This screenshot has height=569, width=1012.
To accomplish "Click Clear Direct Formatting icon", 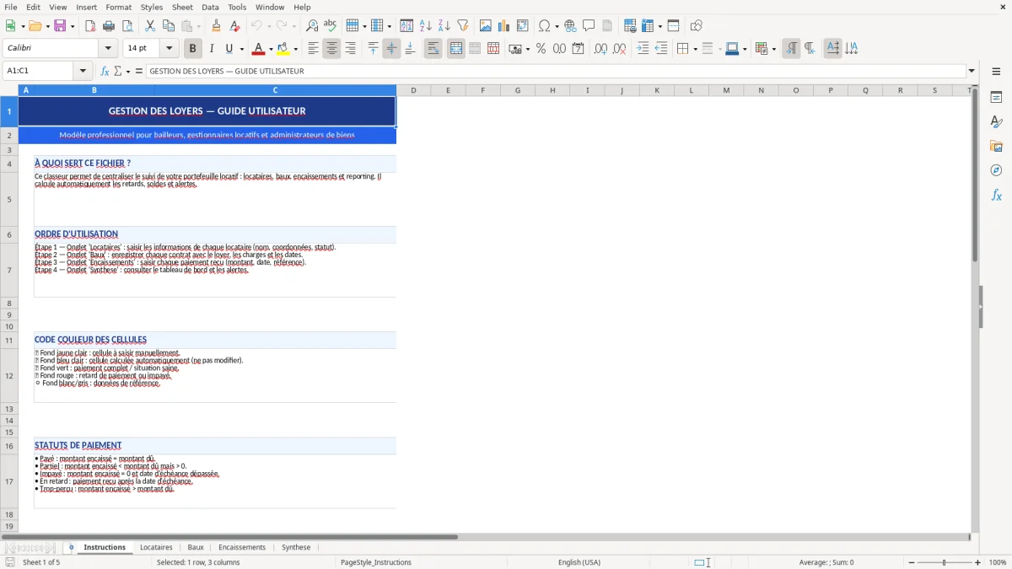I will (x=235, y=26).
